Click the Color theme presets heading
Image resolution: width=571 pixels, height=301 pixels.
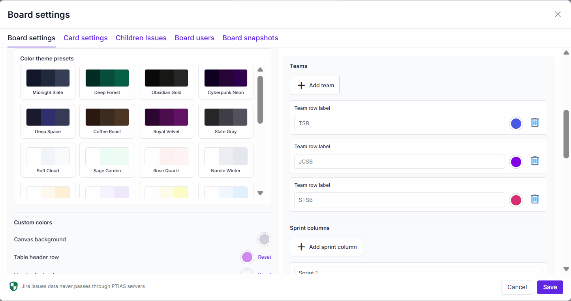47,58
